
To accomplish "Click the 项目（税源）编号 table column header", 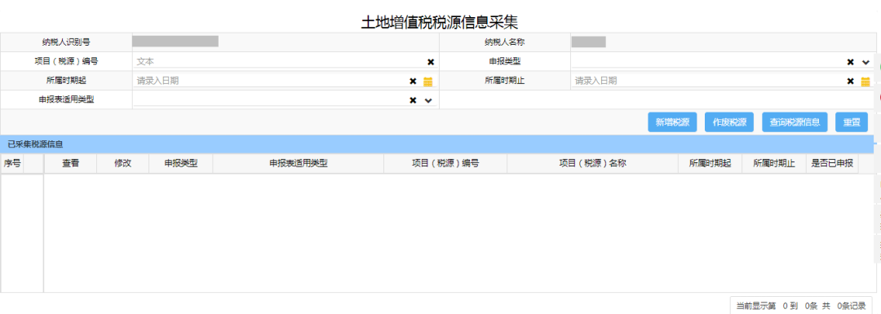I will (x=445, y=163).
